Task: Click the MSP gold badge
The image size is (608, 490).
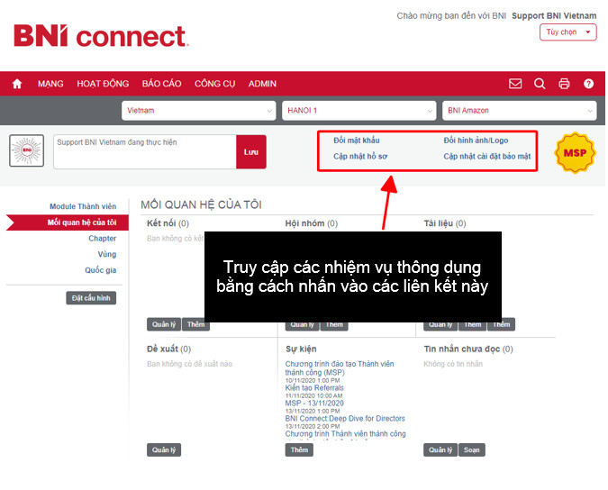Action: pyautogui.click(x=575, y=153)
